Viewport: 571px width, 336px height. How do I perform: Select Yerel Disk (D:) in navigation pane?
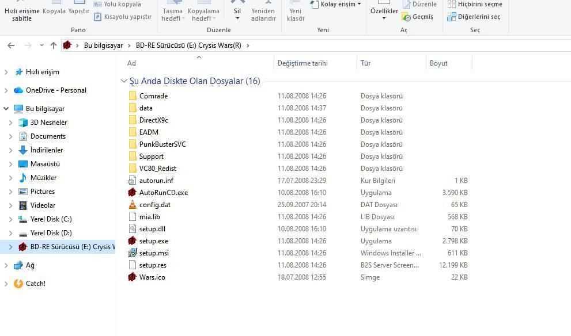51,233
